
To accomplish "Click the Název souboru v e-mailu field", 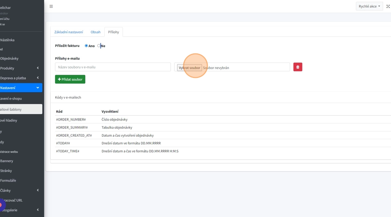I will click(113, 67).
